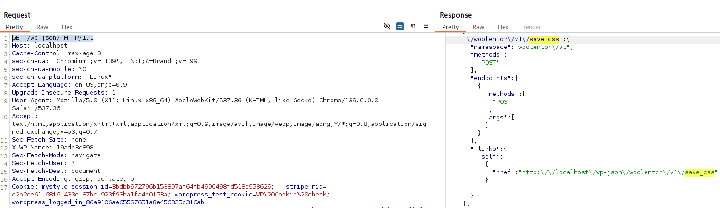The height and width of the screenshot is (208, 720).
Task: Click the crossed-out eye icon in Request
Action: click(387, 26)
